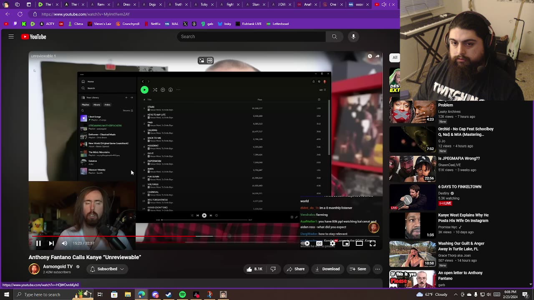Viewport: 534px width, 300px height.
Task: Open the 1:35 Instagram video thumbnail
Action: click(413, 225)
